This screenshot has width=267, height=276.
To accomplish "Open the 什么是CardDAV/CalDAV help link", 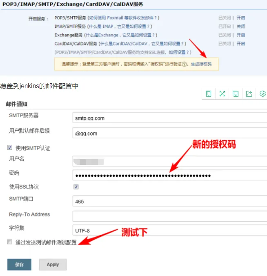I will tap(142, 44).
